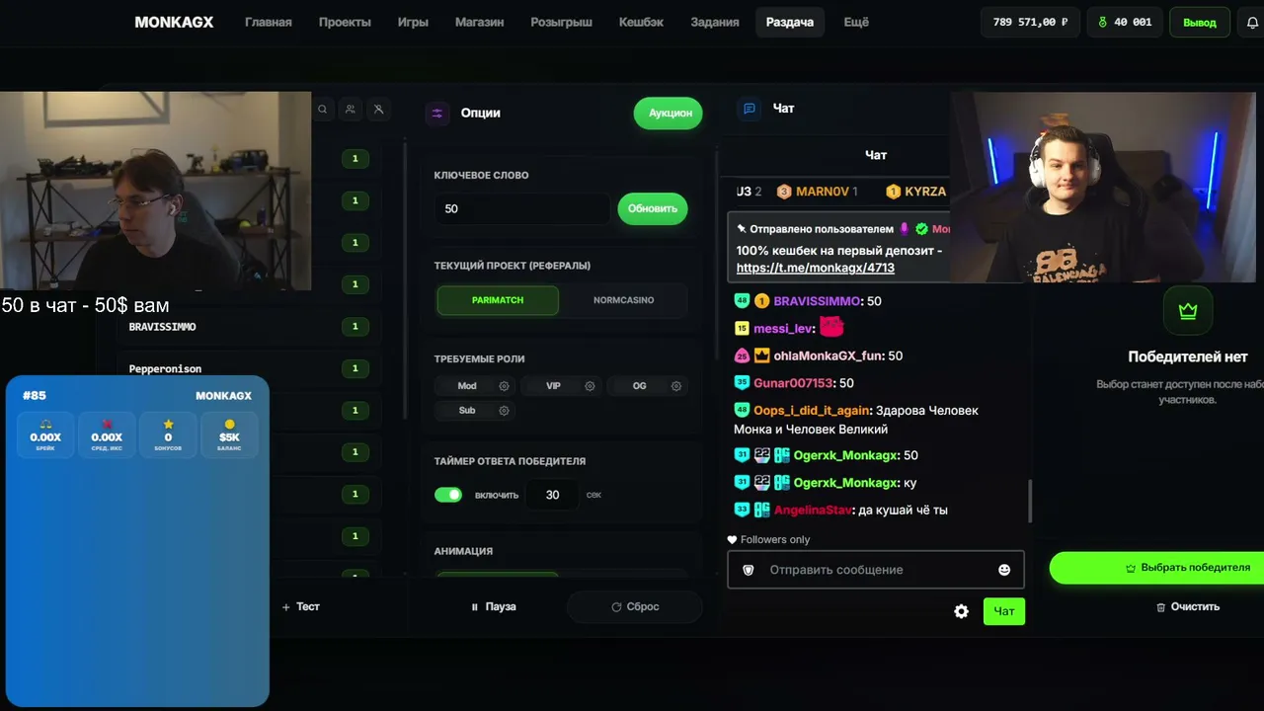The image size is (1264, 711).
Task: Click messi_lev username in chat
Action: [x=783, y=328]
